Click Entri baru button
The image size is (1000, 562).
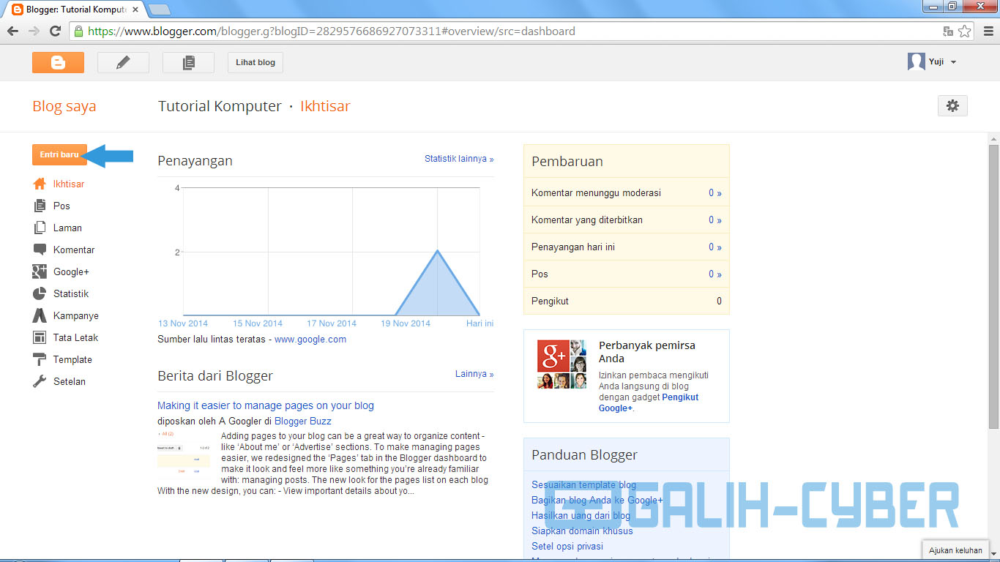click(59, 154)
